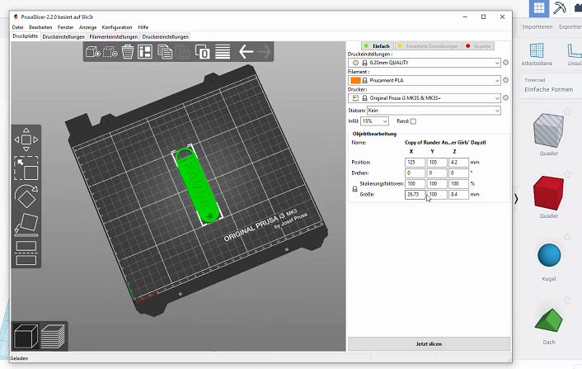Click the Arrange objects toolbar icon
Image resolution: width=582 pixels, height=369 pixels.
point(145,52)
